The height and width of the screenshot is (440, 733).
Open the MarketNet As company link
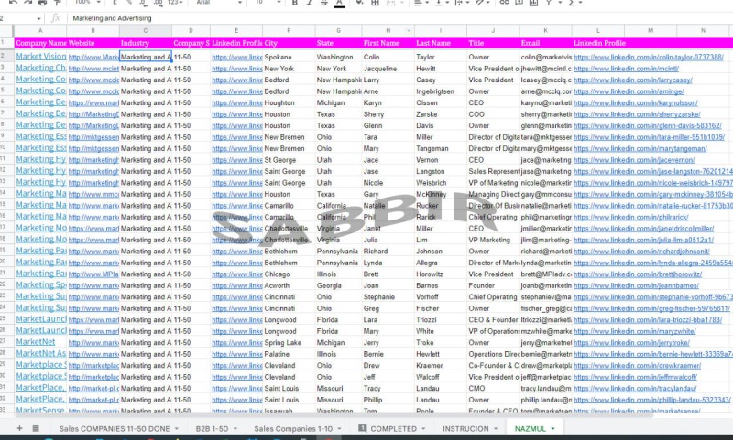[41, 353]
